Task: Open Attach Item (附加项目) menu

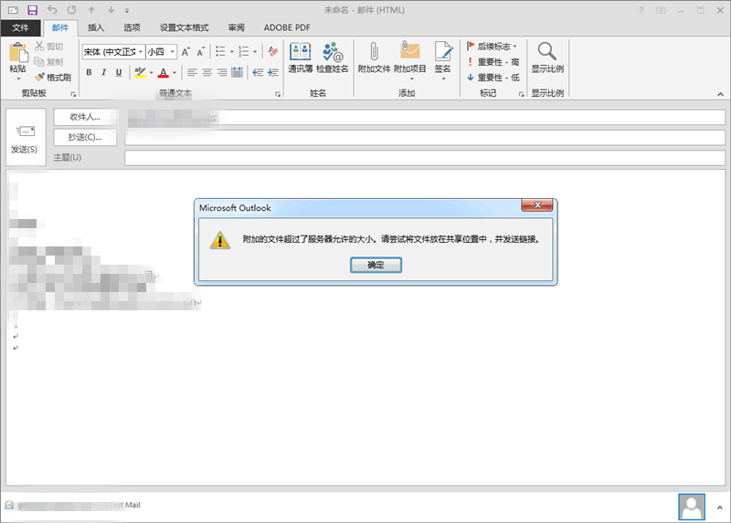Action: (x=409, y=60)
